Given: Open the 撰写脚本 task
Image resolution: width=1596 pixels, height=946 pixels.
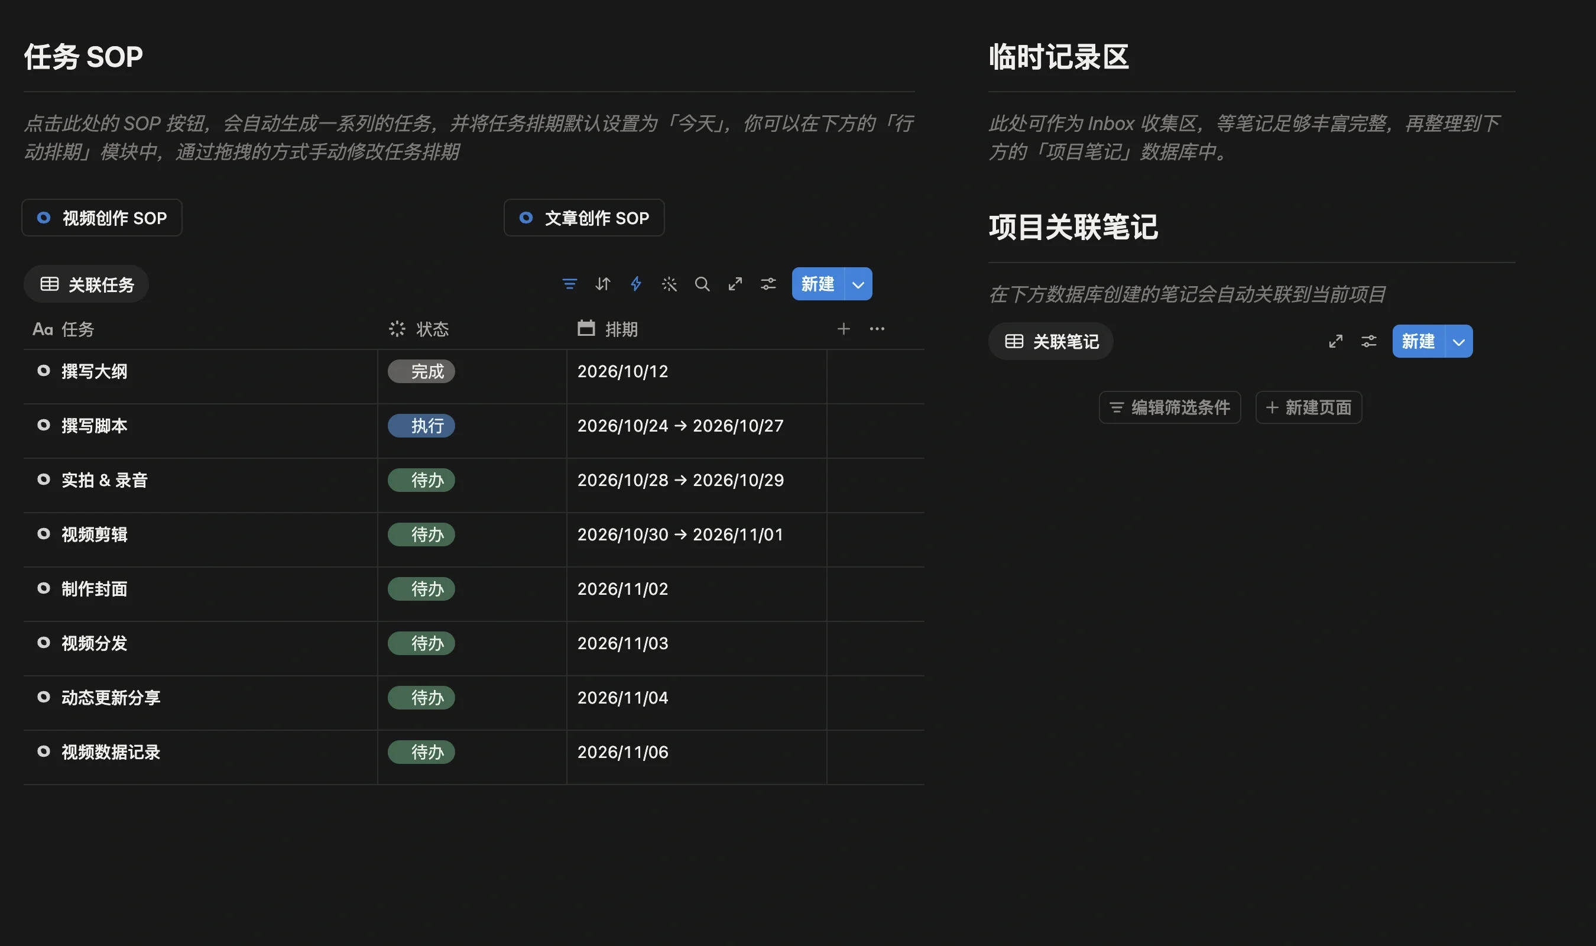Looking at the screenshot, I should click(x=95, y=426).
